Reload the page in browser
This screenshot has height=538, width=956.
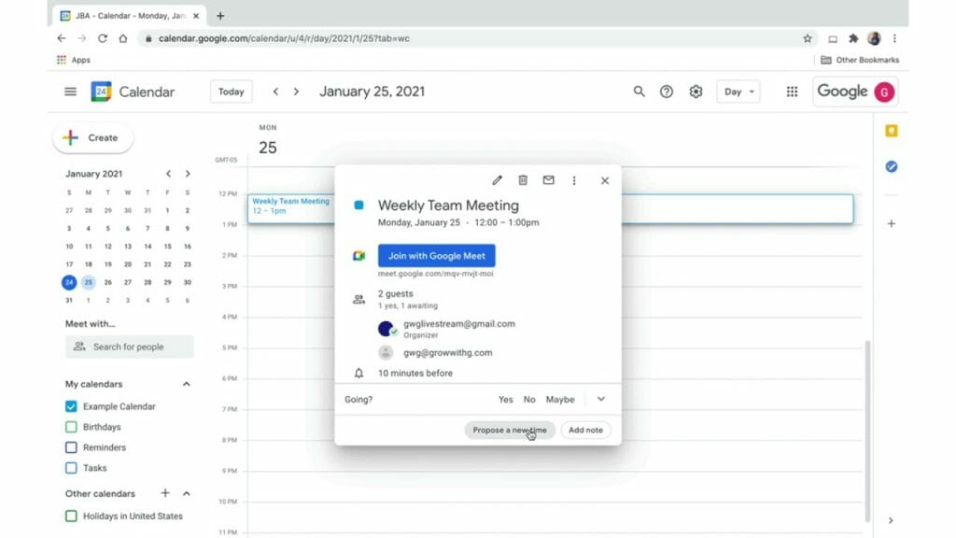pos(103,38)
